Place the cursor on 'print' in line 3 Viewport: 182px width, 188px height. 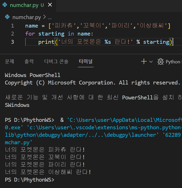pyautogui.click(x=46, y=42)
